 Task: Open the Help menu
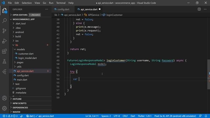pos(71,3)
